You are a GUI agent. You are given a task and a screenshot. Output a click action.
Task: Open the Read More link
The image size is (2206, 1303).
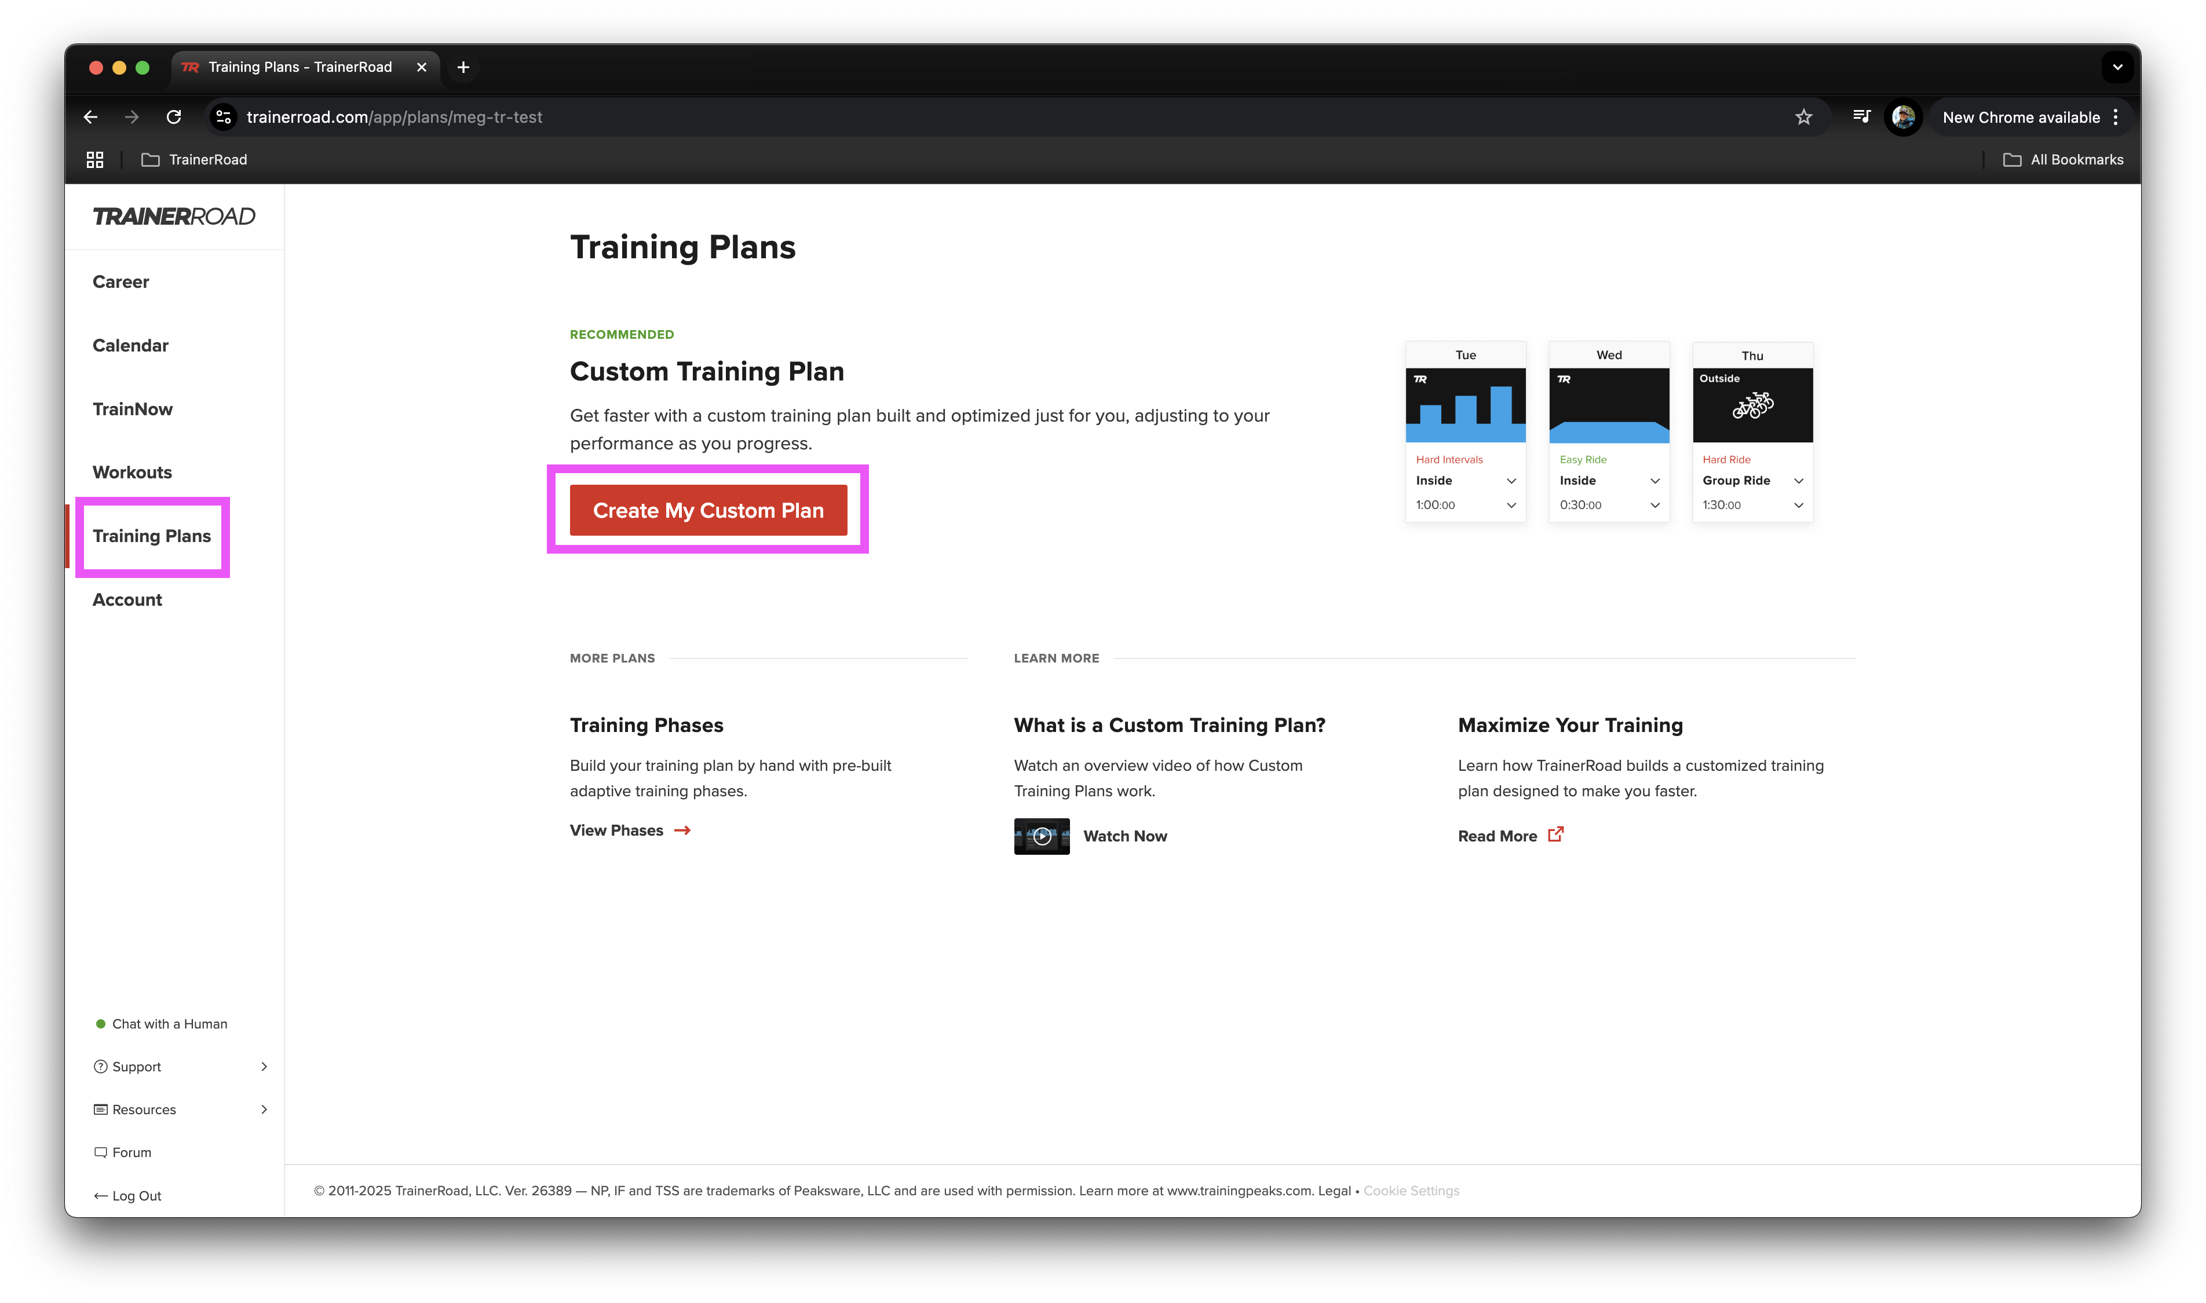tap(1498, 837)
